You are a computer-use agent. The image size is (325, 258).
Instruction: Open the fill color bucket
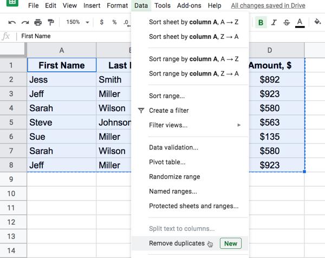coord(317,22)
